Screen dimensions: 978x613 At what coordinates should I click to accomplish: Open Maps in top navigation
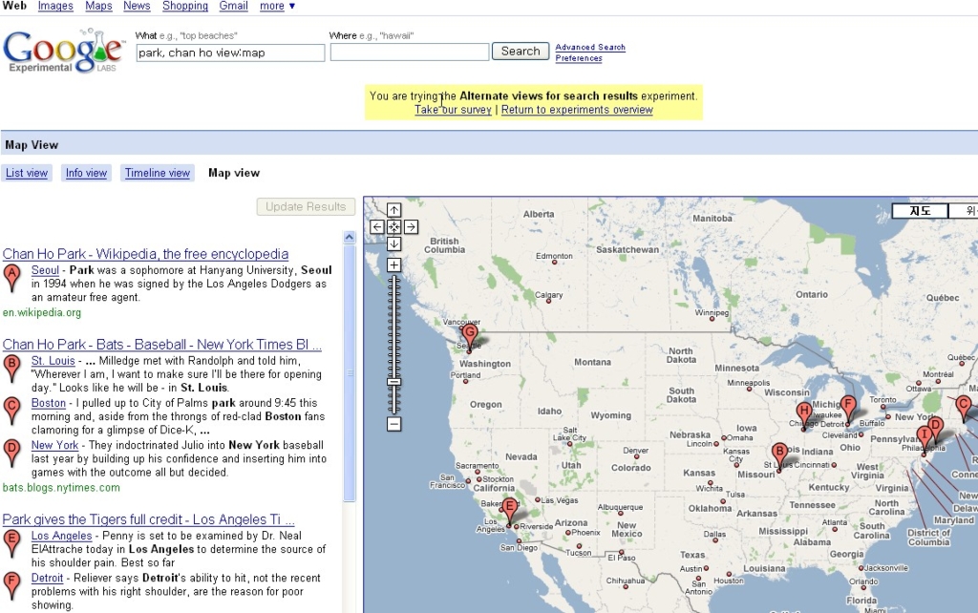[98, 7]
